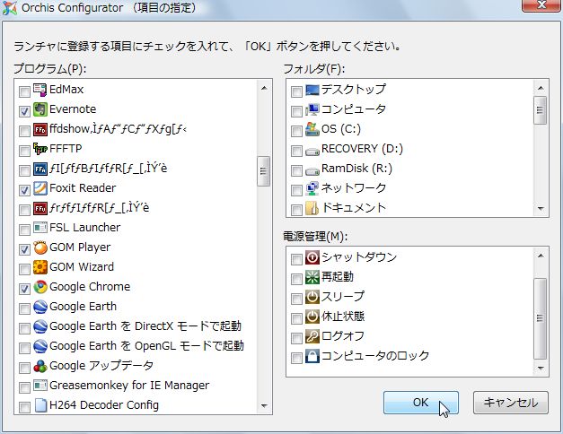
Task: Click the Foxit Reader icon
Action: point(40,188)
